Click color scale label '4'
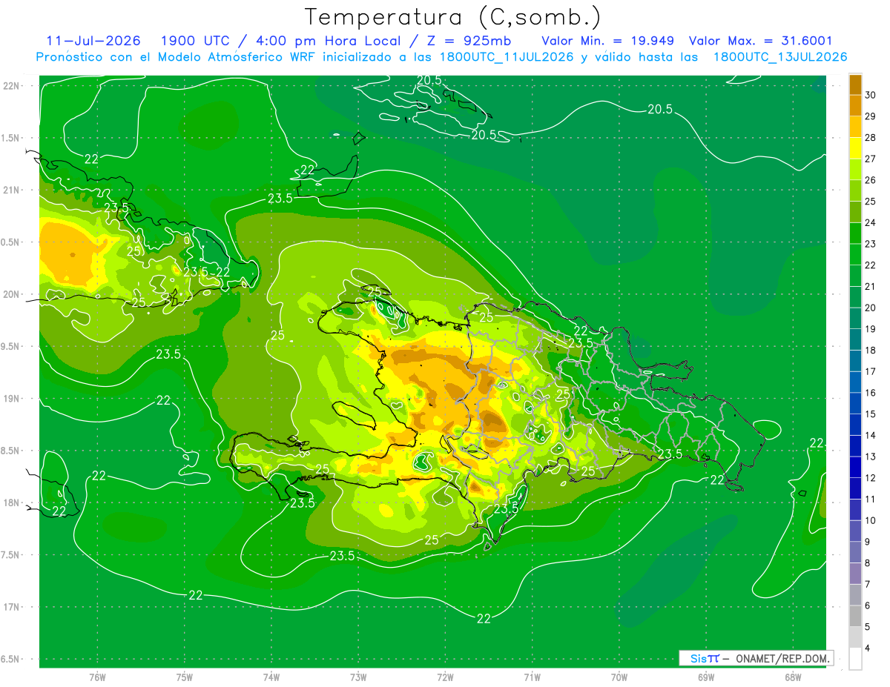This screenshot has width=890, height=687. click(x=869, y=648)
